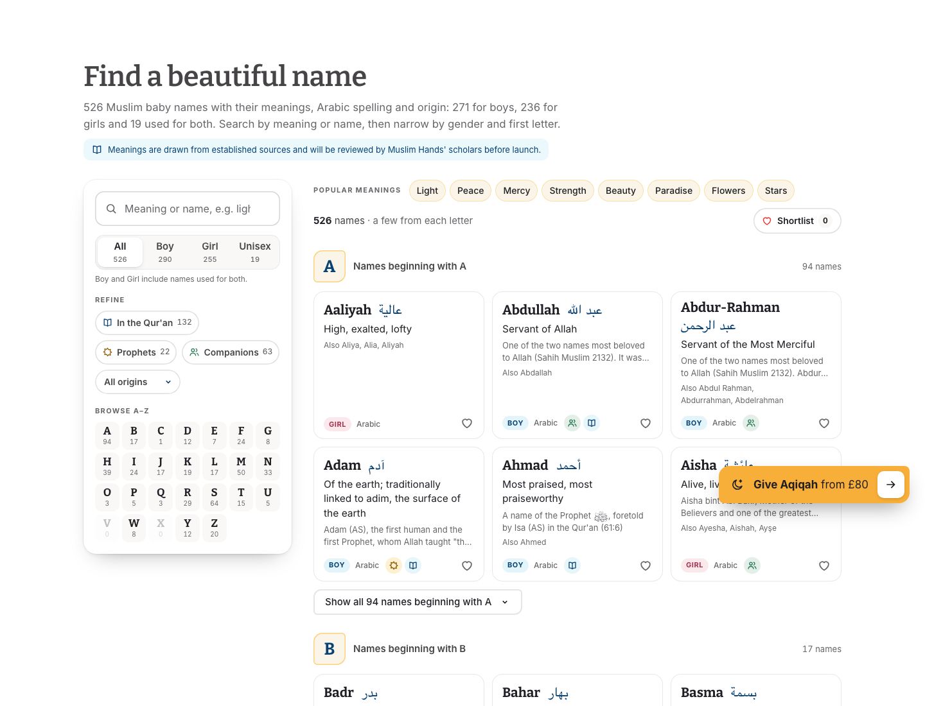The image size is (925, 706).
Task: Browse names starting with letter C
Action: point(161,435)
